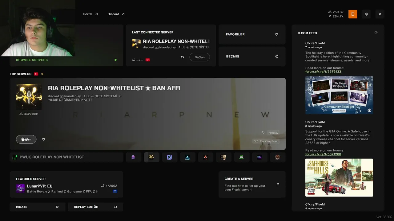This screenshot has height=221, width=394.
Task: Select the blue letter A server icon
Action: (187, 157)
